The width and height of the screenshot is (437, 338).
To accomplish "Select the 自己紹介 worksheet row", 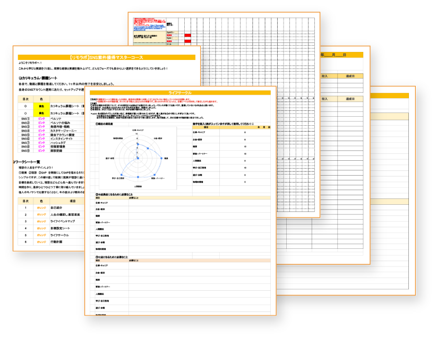I will coord(56,207).
